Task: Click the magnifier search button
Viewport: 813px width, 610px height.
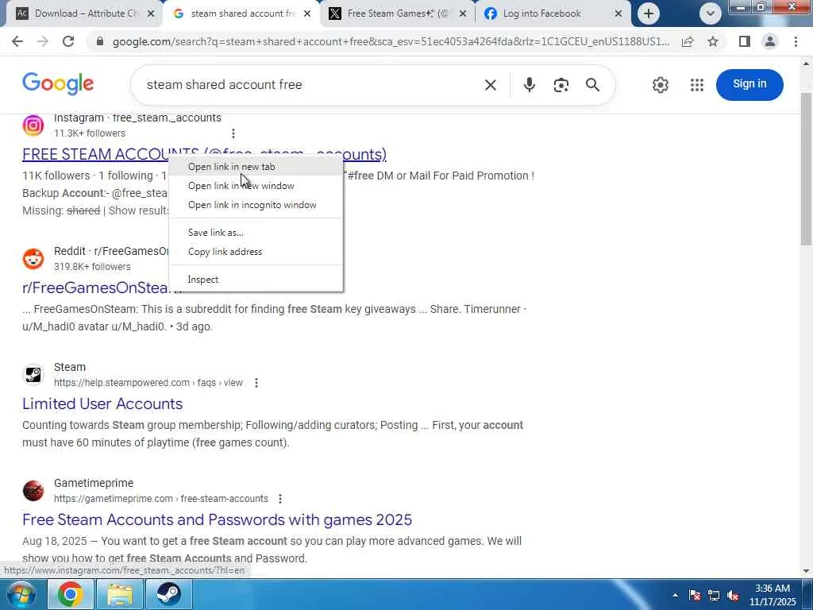Action: pos(592,84)
